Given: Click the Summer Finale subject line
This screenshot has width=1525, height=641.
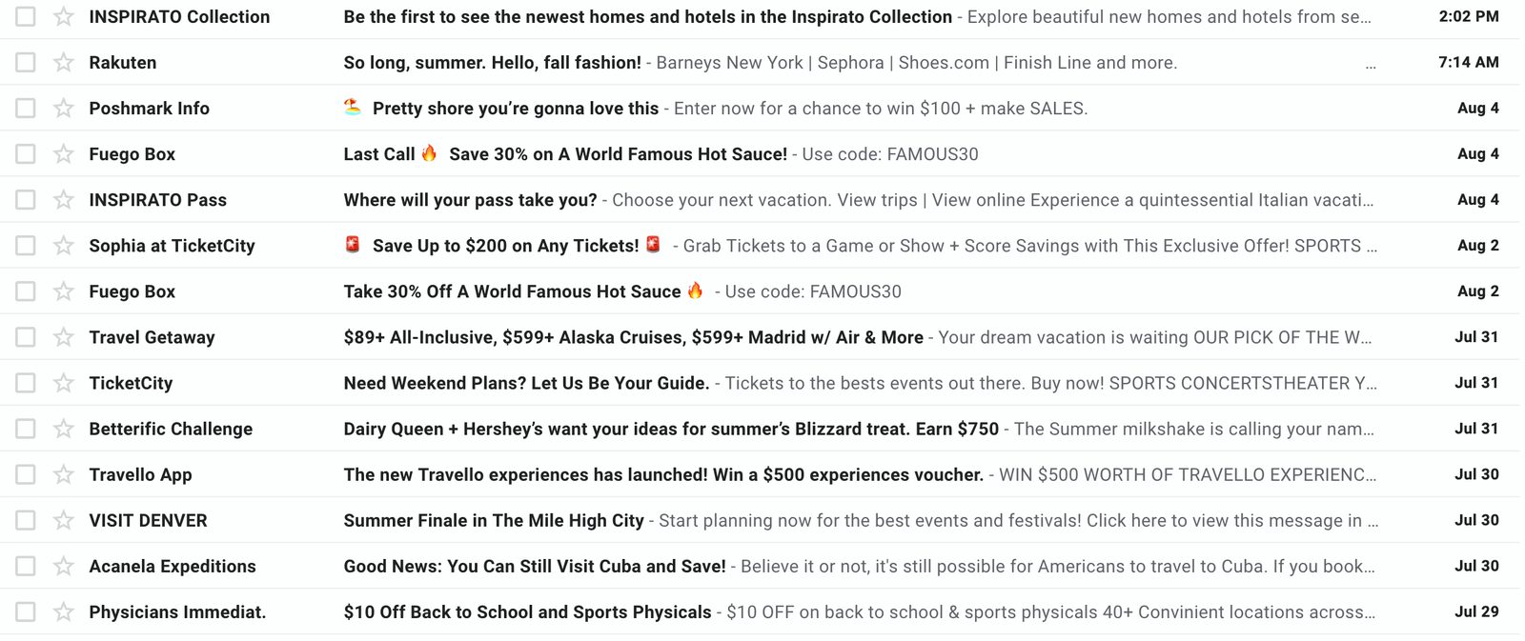Looking at the screenshot, I should pos(495,520).
